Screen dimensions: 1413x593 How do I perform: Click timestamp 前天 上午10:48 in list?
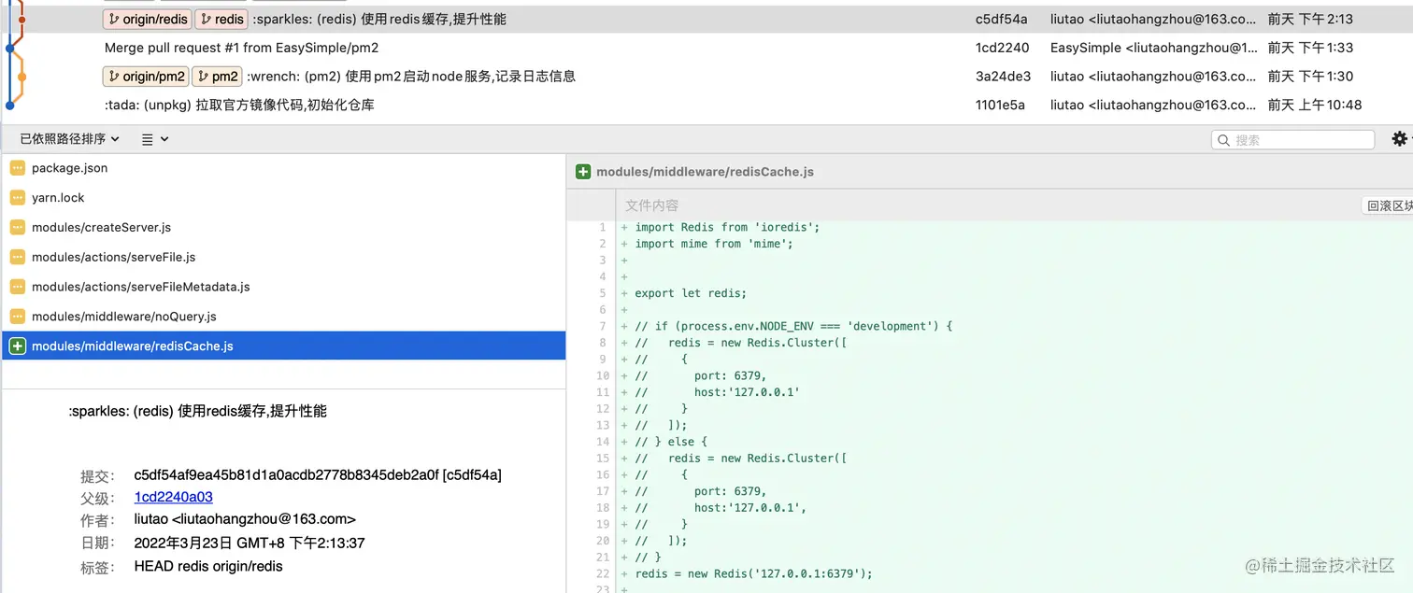pyautogui.click(x=1315, y=105)
